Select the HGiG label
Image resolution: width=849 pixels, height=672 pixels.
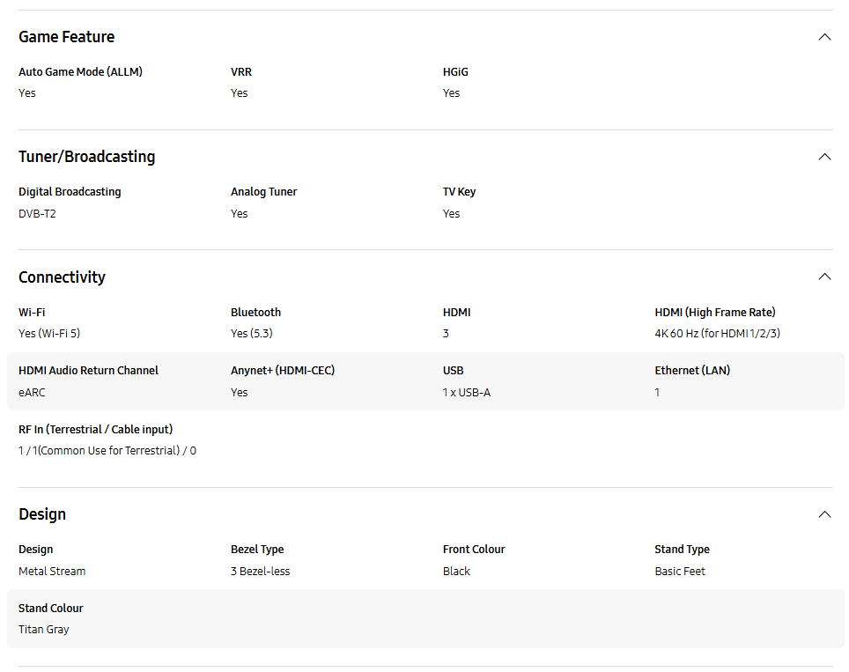click(455, 71)
